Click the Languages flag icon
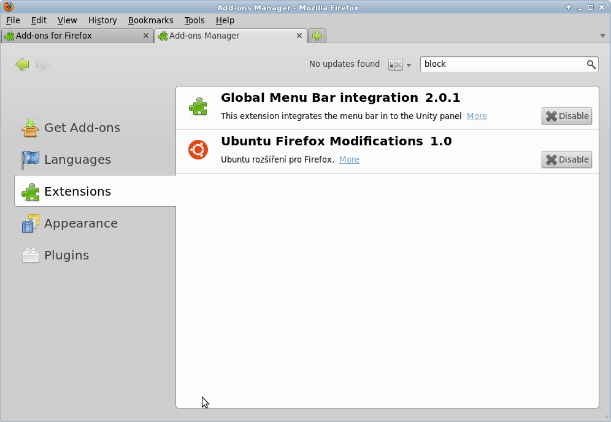Image resolution: width=611 pixels, height=422 pixels. [x=31, y=159]
